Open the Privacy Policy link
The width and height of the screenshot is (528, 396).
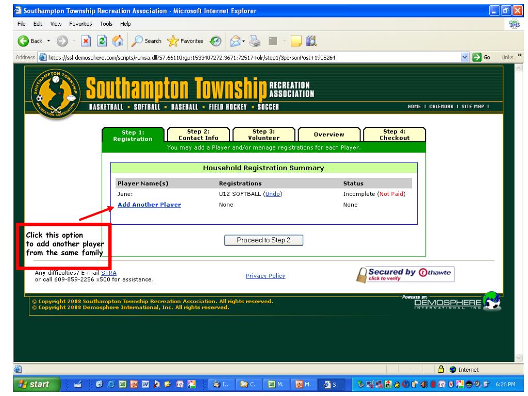pos(266,276)
